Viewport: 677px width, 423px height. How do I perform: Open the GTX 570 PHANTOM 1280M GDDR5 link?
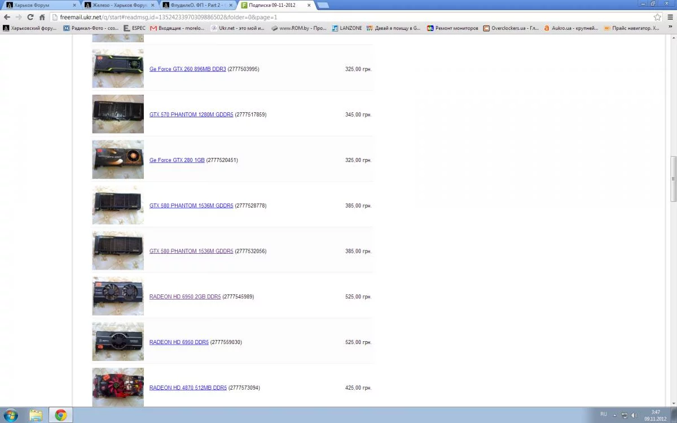point(191,114)
